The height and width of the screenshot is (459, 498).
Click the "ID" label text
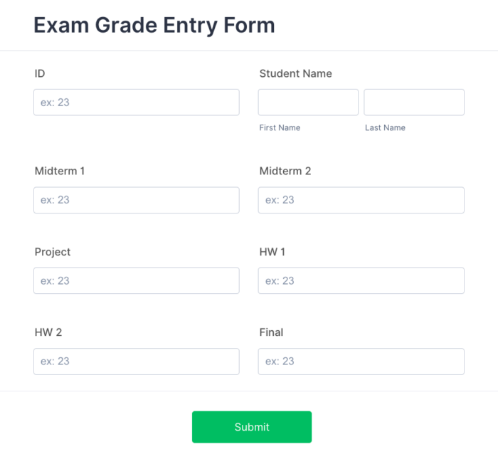[40, 73]
